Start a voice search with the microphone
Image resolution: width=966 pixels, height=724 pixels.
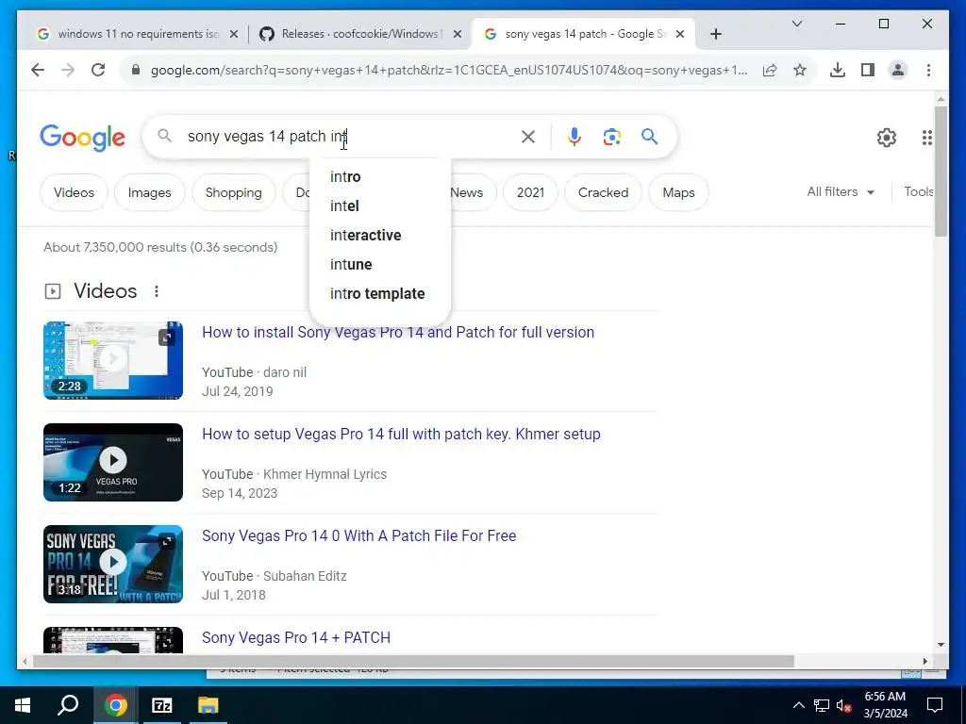click(575, 137)
